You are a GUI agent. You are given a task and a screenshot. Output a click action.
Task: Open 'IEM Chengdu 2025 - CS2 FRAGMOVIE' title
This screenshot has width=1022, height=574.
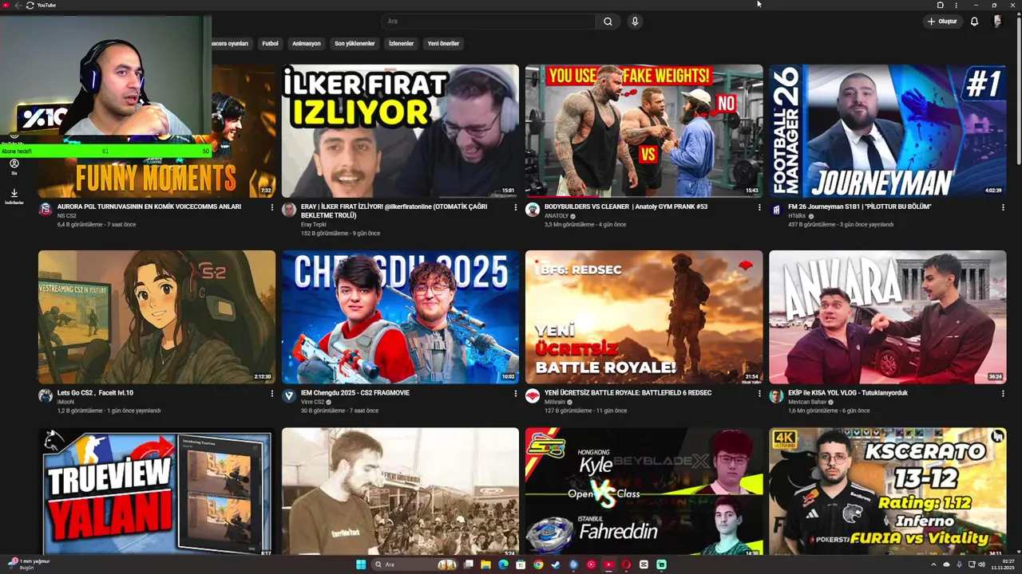(x=355, y=393)
